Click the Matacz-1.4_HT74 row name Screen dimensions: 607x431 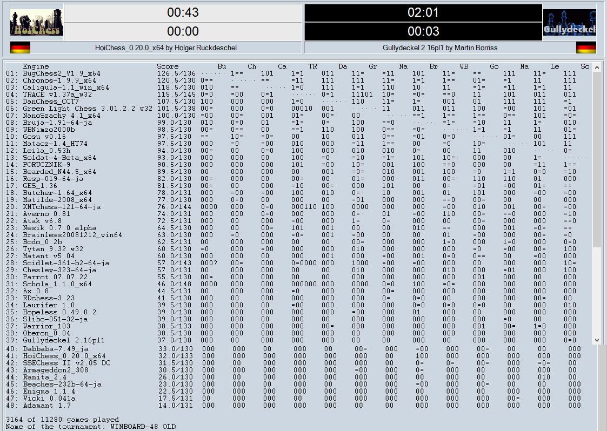click(55, 144)
